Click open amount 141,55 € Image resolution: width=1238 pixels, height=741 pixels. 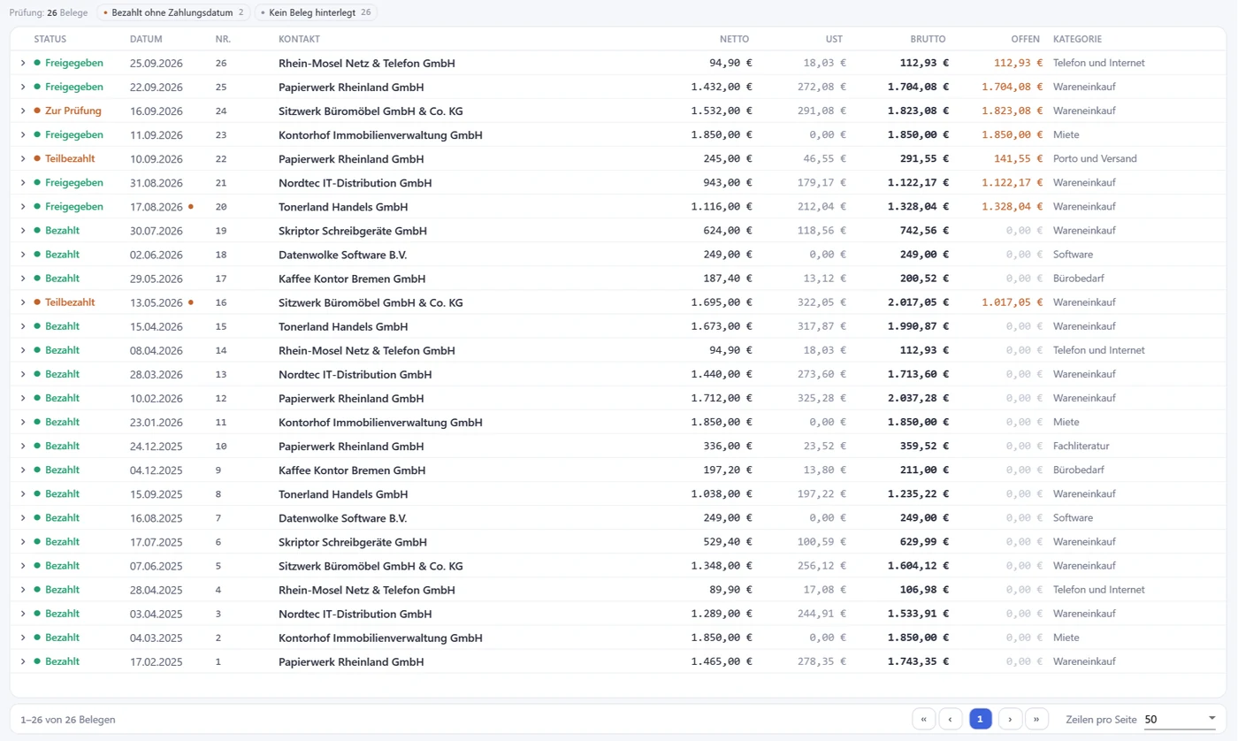click(1018, 159)
